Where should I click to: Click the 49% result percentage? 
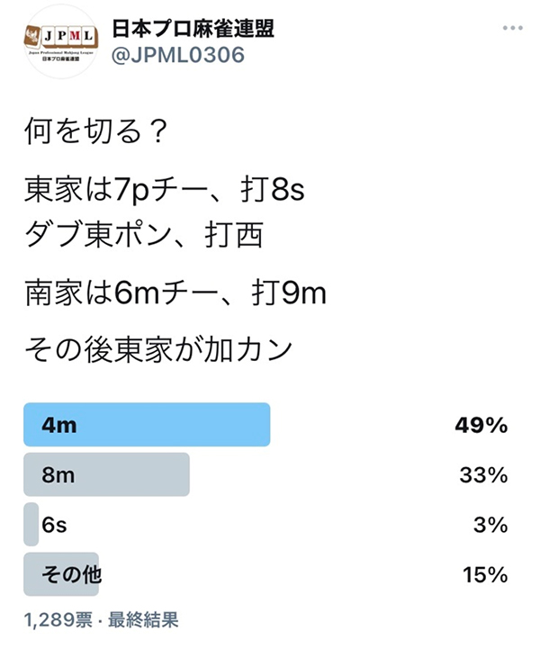[x=481, y=425]
